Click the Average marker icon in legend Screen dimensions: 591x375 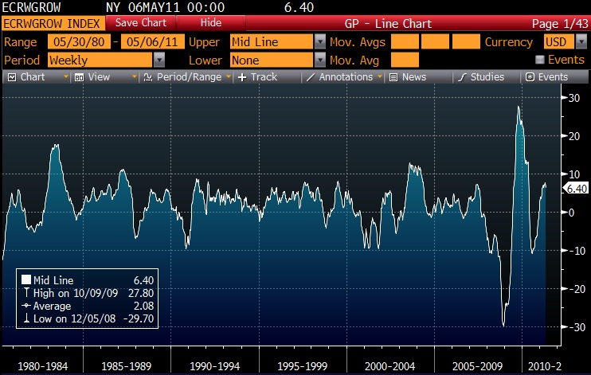(26, 305)
